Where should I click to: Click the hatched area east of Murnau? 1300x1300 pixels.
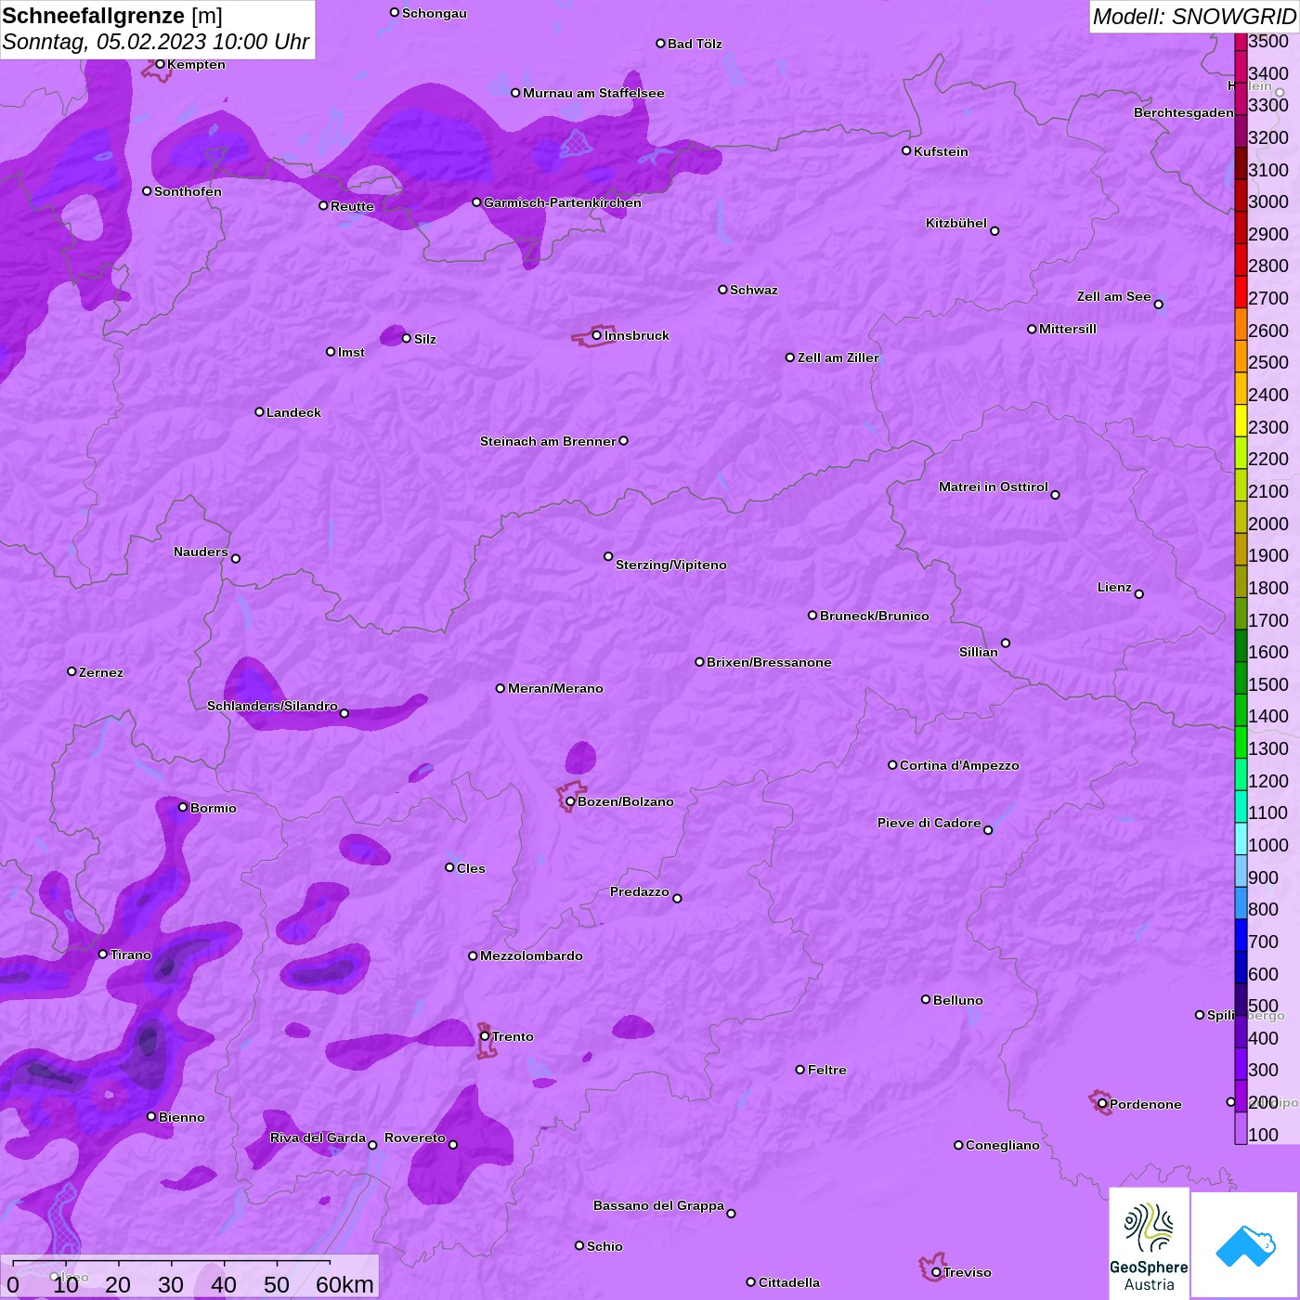[577, 143]
